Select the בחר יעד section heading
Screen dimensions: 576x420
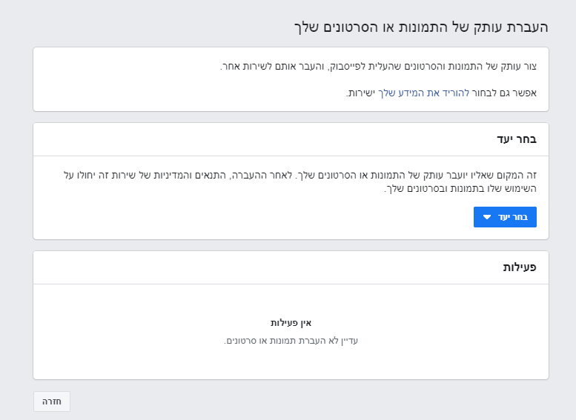[517, 139]
